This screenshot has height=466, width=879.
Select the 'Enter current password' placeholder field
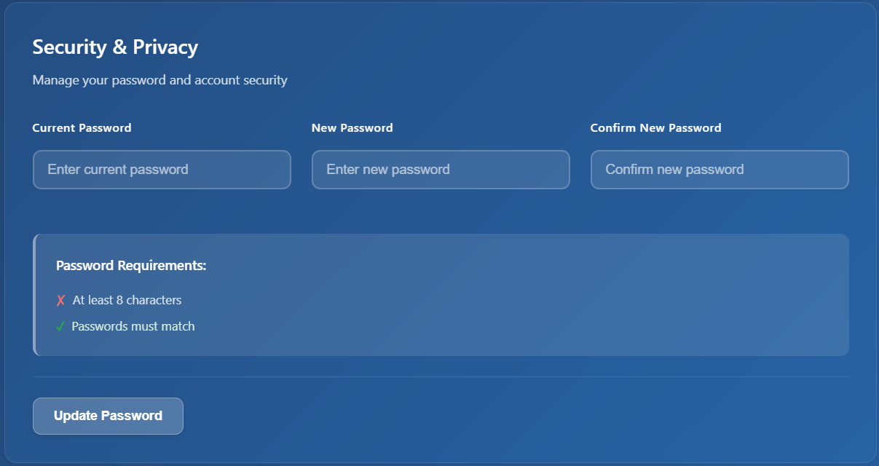[161, 169]
